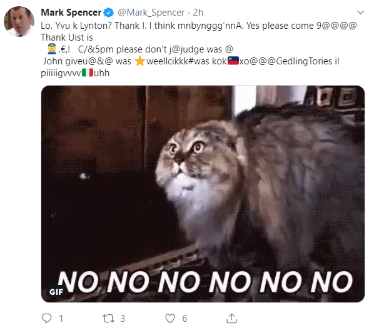The width and height of the screenshot is (369, 328).
Task: Retweet using the arrows icon
Action: tap(108, 319)
